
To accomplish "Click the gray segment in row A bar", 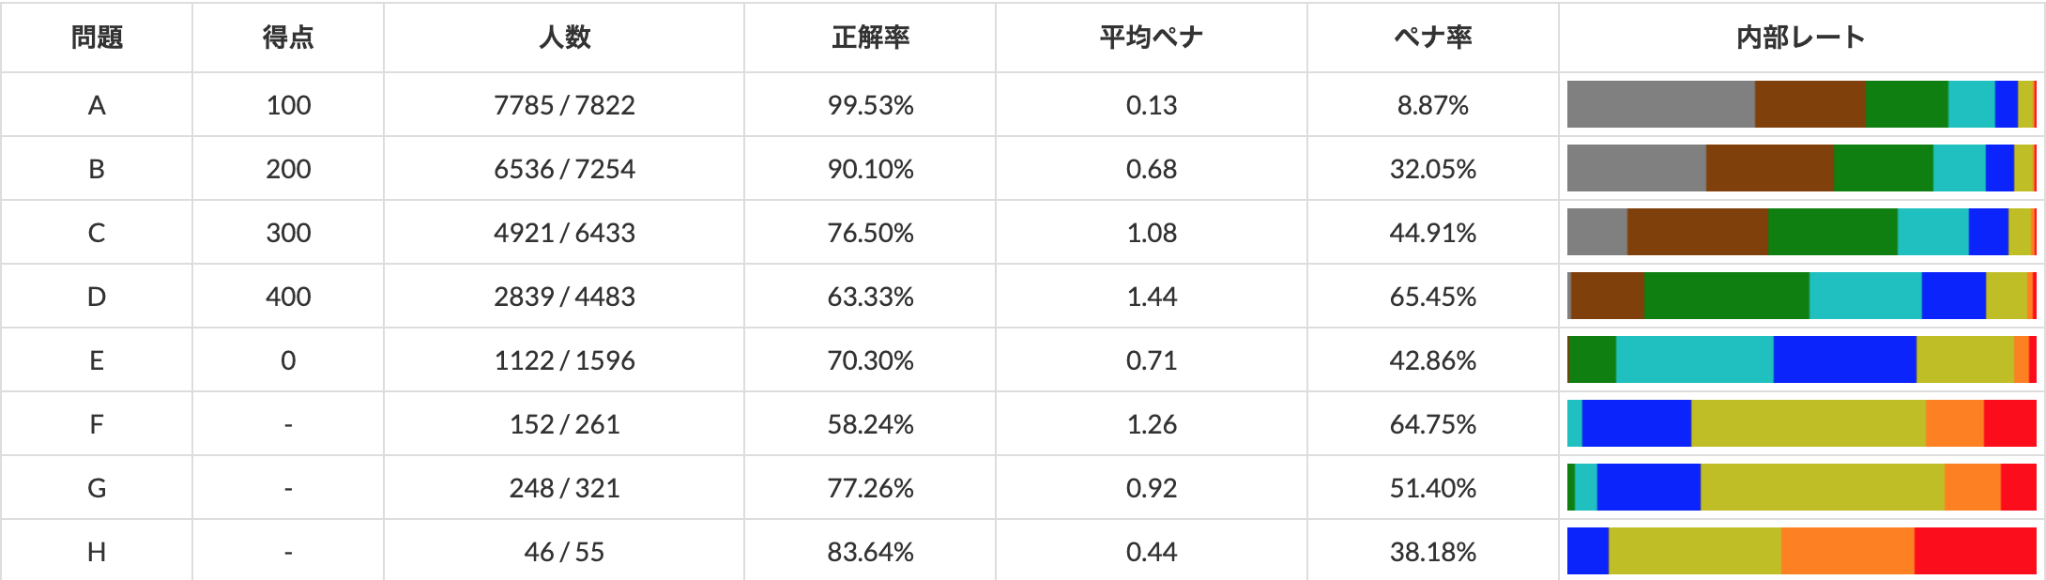I will point(1661,104).
